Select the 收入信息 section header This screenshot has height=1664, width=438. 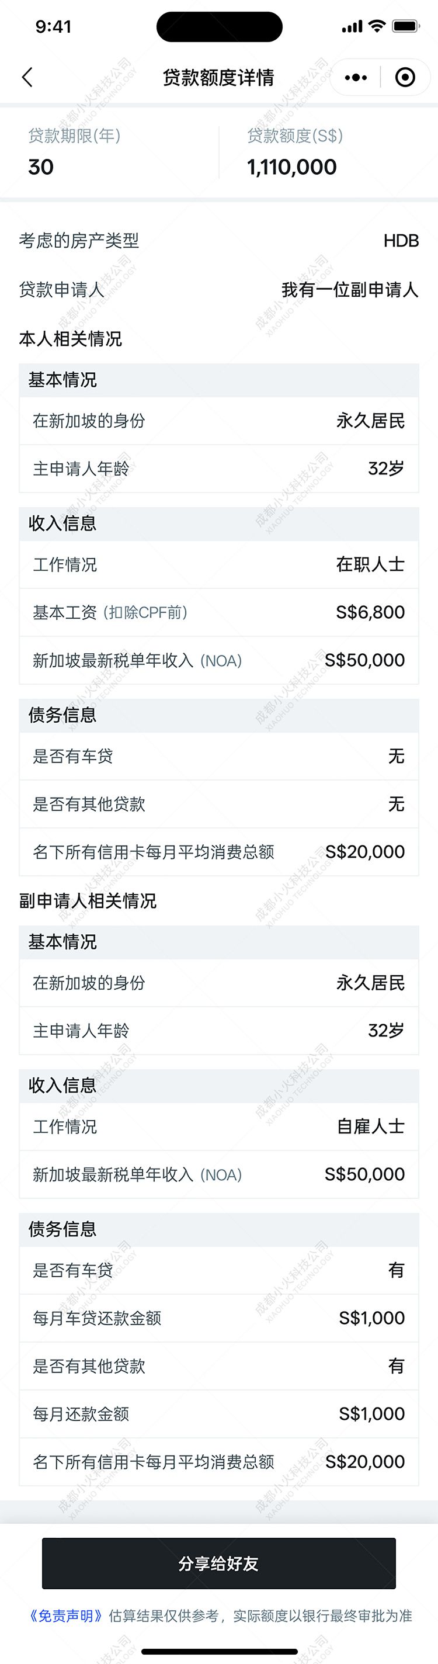(60, 524)
